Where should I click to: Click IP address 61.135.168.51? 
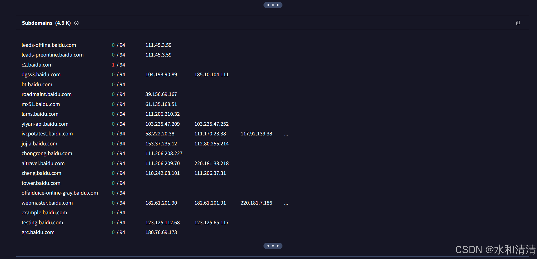(161, 104)
